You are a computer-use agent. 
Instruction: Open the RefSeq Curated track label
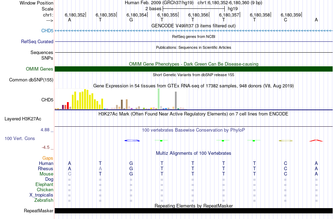pyautogui.click(x=37, y=41)
